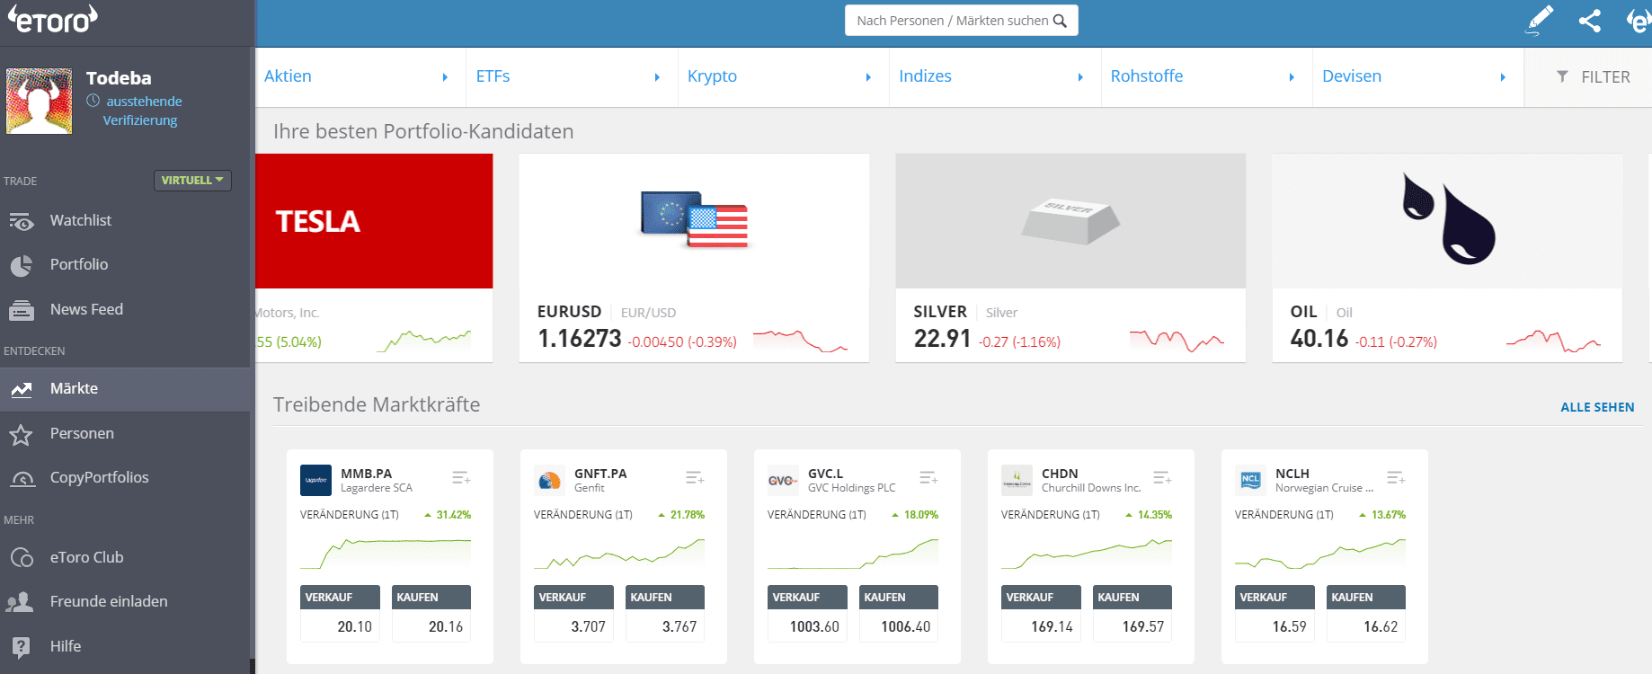Viewport: 1652px width, 674px height.
Task: Click the Freunde einladen people icon
Action: (x=20, y=602)
